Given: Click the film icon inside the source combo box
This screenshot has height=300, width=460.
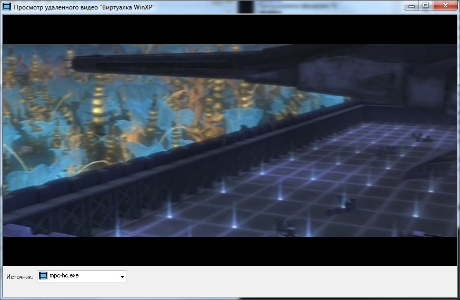Looking at the screenshot, I should coord(43,276).
